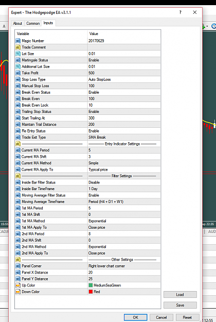Pick the MediumSeaGreen Up Color swatch
Screen dimensions: 216x322
pyautogui.click(x=91, y=285)
